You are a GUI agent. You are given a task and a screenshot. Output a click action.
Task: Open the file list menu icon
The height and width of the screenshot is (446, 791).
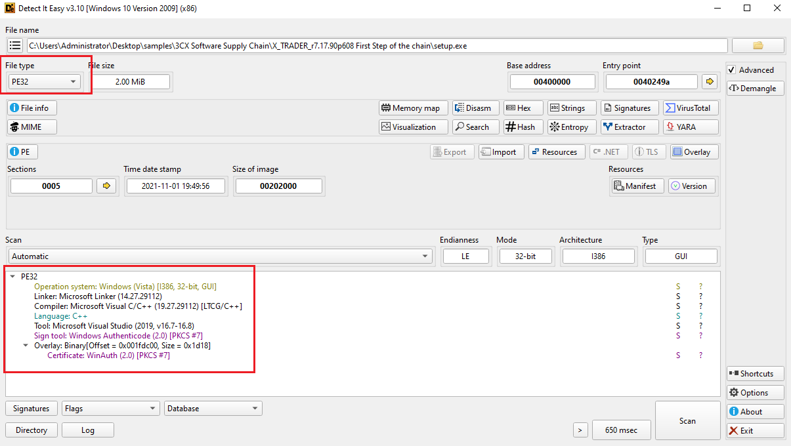point(16,45)
